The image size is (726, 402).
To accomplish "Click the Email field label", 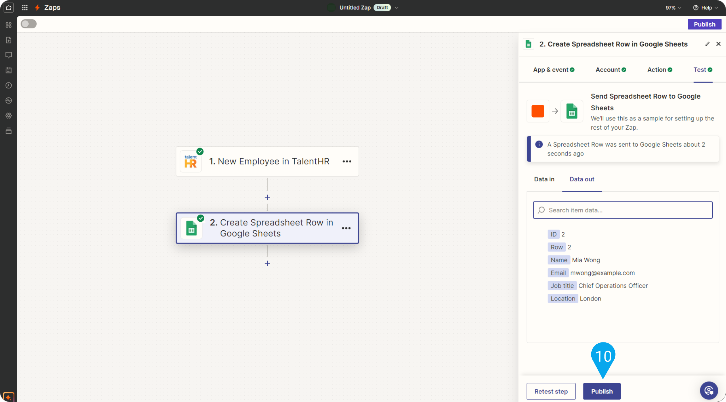I will coord(558,273).
